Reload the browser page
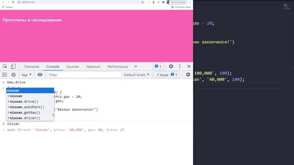This screenshot has height=165, width=294. 13,2
